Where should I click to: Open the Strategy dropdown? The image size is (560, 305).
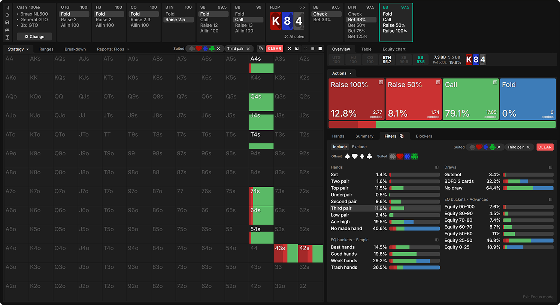[x=18, y=49]
